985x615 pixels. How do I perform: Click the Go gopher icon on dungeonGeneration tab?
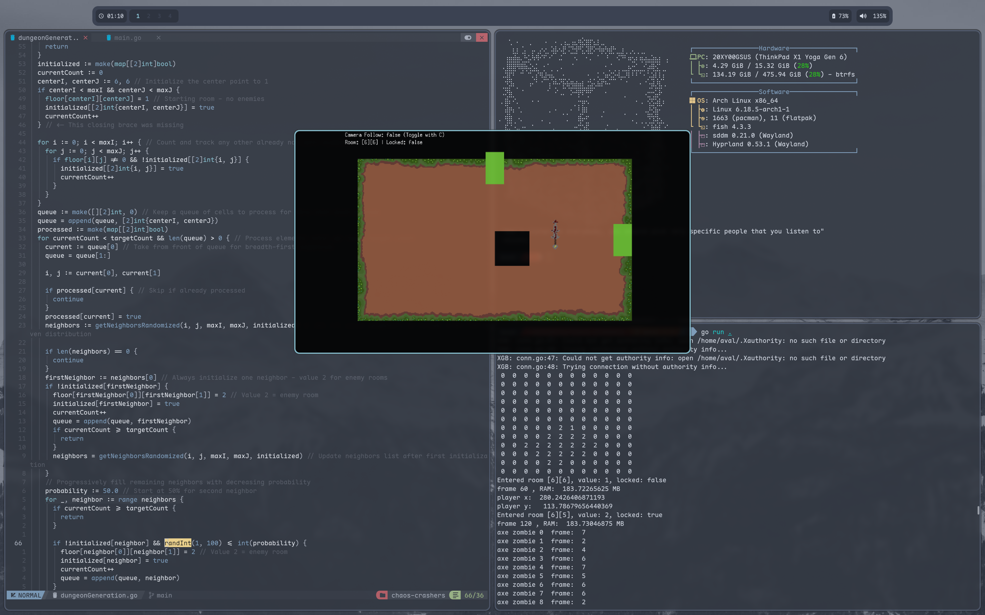(x=13, y=37)
